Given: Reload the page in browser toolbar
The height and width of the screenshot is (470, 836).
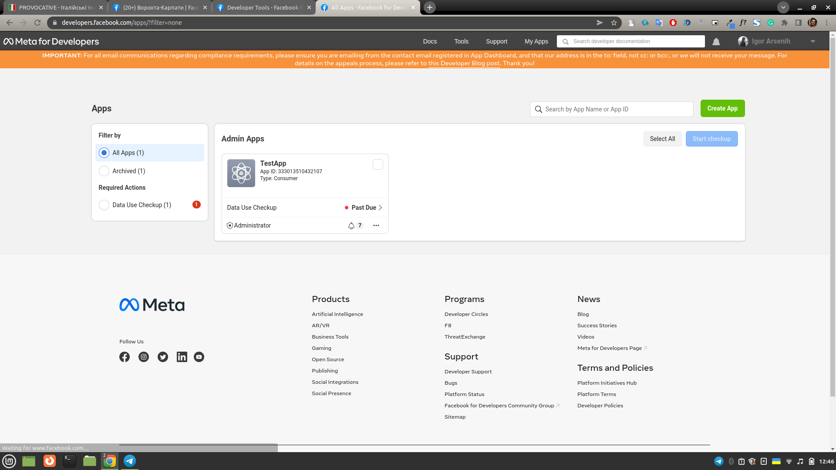Looking at the screenshot, I should tap(37, 23).
